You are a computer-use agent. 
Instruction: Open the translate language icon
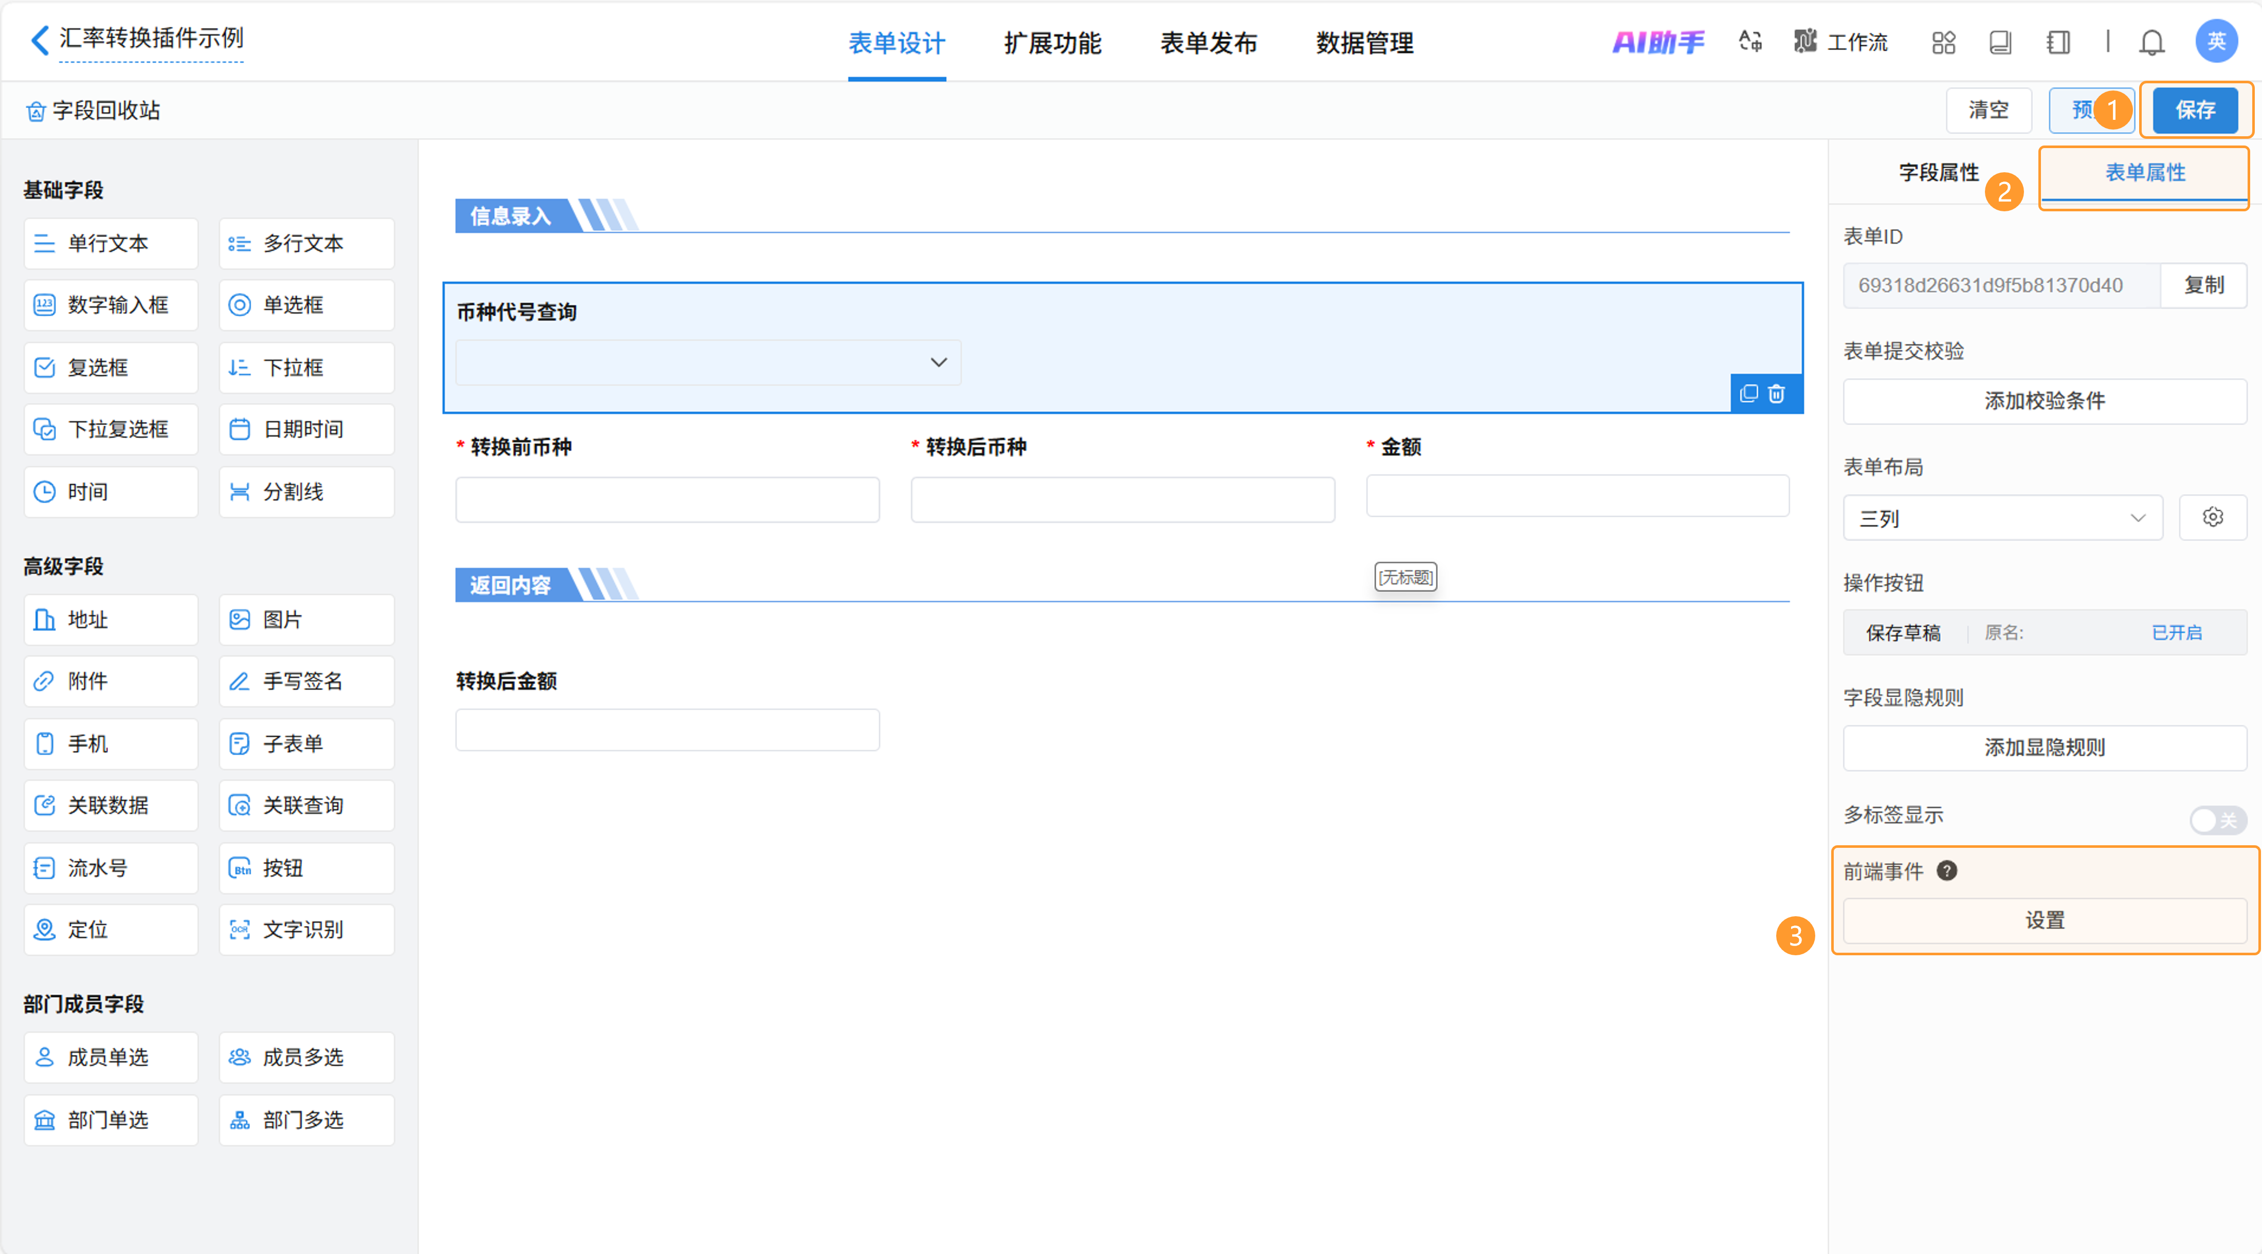click(x=1750, y=41)
